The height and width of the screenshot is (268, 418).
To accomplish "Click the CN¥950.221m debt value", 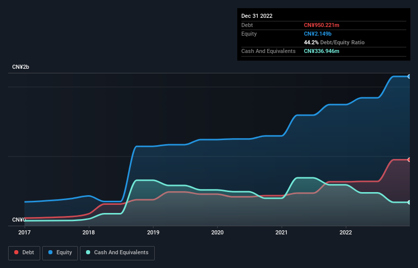I will pyautogui.click(x=321, y=25).
